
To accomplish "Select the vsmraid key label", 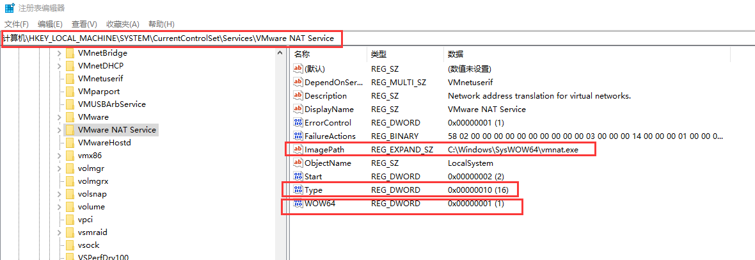I will pos(92,232).
